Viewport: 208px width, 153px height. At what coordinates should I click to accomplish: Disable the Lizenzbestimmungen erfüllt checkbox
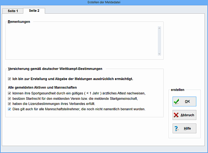pos(9,104)
